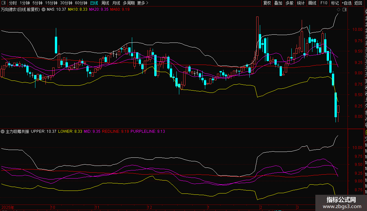Switch to the 月线 monthly view
This screenshot has width=367, height=211.
(x=116, y=3)
